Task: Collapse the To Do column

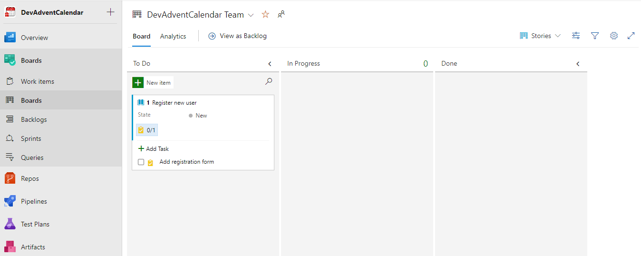Action: point(270,64)
